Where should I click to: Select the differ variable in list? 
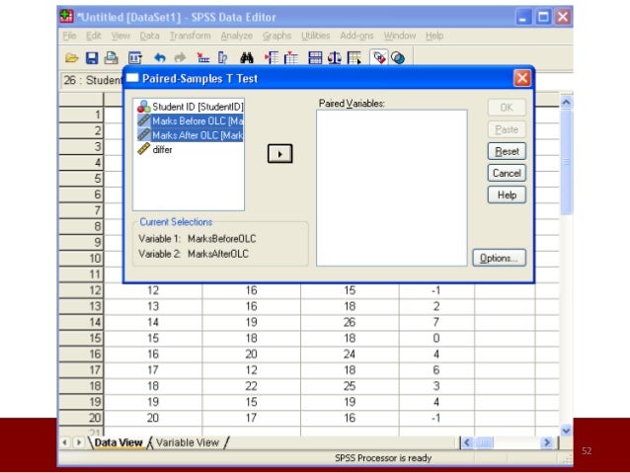click(155, 149)
